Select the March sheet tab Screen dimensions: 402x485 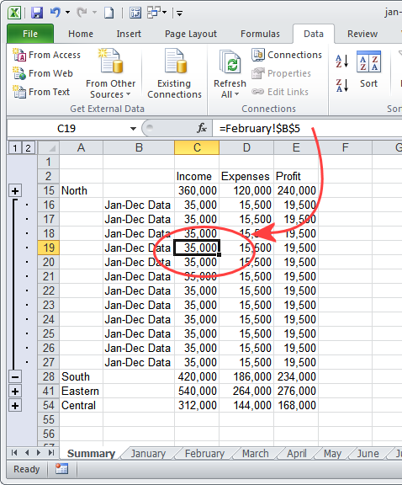click(x=255, y=454)
